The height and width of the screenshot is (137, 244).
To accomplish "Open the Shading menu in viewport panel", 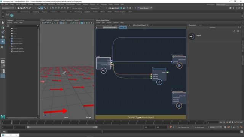I will pos(49,21).
